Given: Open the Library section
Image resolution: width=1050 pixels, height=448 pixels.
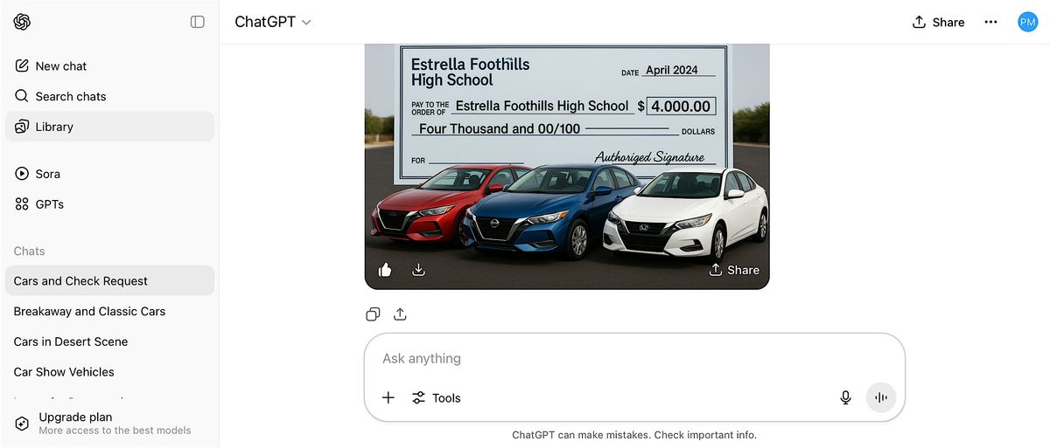Looking at the screenshot, I should [109, 127].
